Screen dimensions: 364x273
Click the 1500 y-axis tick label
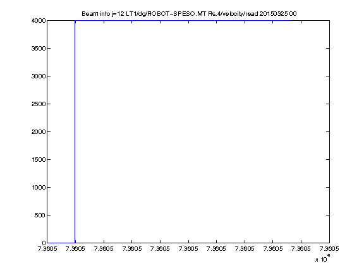click(x=39, y=160)
